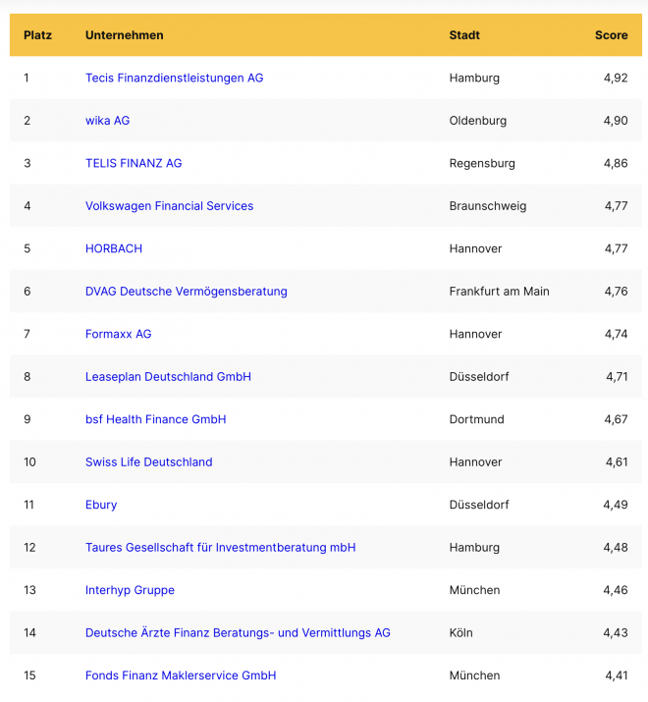Select the city Dortmund

pyautogui.click(x=477, y=419)
